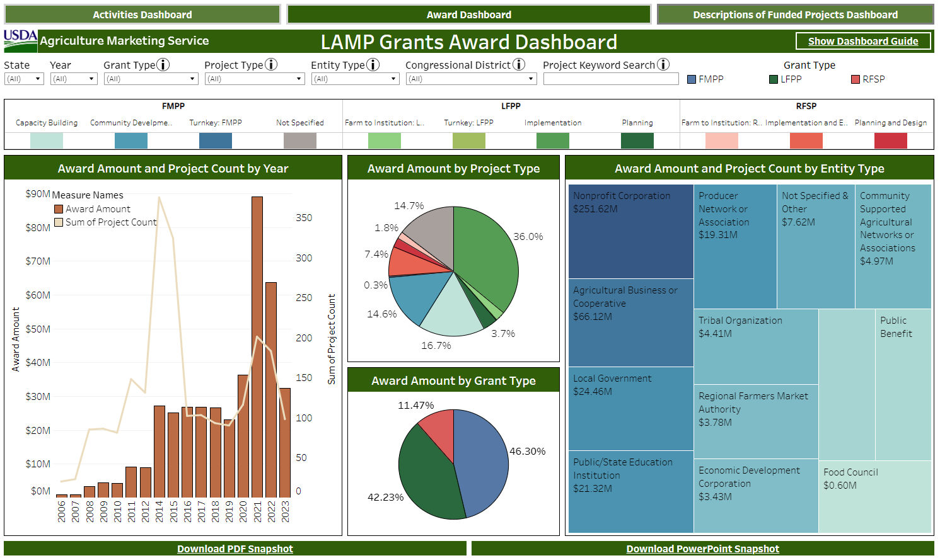Select the 2021 award amount bar
Viewport: 940px width, 558px height.
(x=257, y=347)
